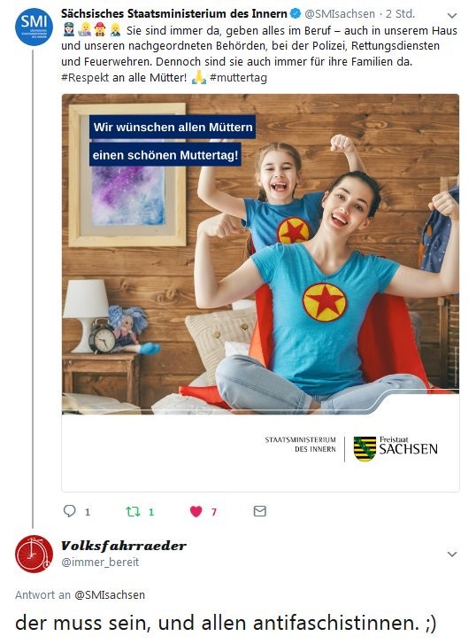Image resolution: width=476 pixels, height=644 pixels.
Task: Send tweet via envelope message icon
Action: click(x=260, y=511)
